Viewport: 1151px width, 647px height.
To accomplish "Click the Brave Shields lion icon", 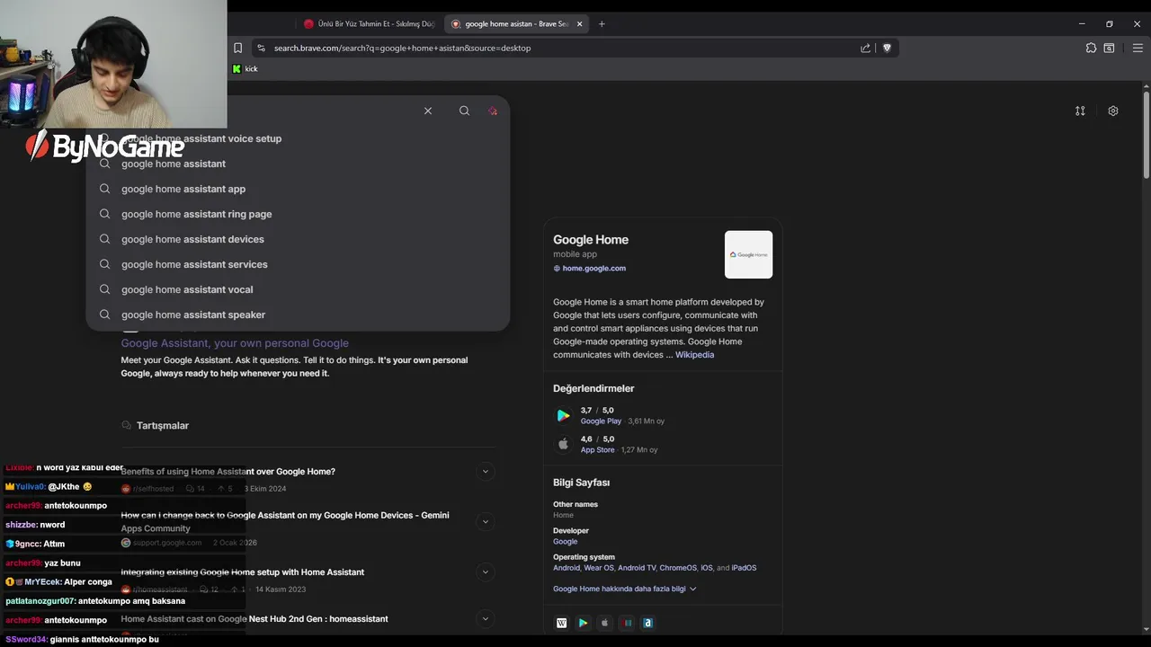I will [x=887, y=49].
